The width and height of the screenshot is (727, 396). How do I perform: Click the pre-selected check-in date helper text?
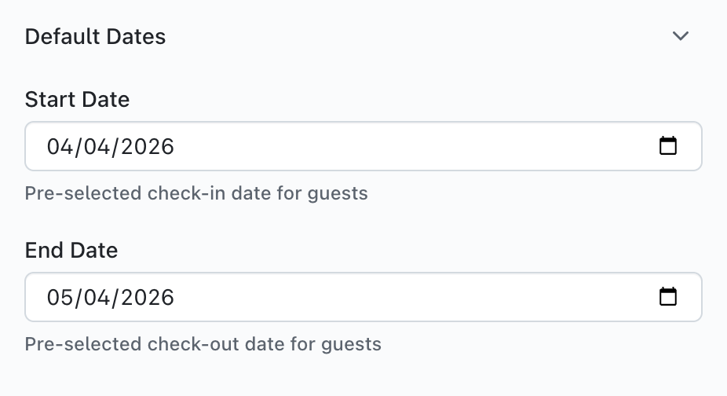(x=196, y=192)
